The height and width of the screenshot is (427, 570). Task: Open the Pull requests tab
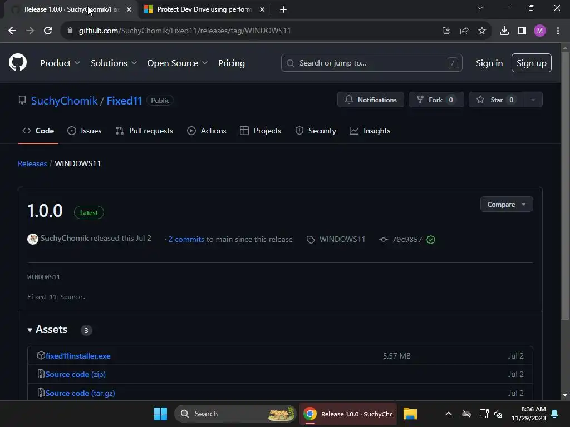144,131
